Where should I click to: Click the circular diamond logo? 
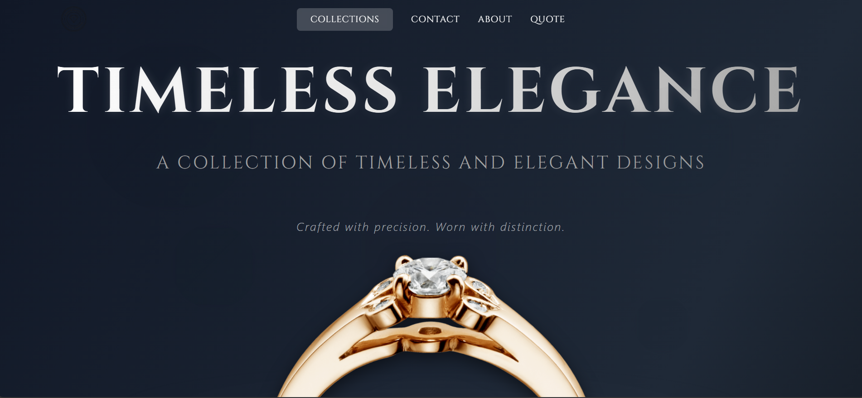point(73,19)
